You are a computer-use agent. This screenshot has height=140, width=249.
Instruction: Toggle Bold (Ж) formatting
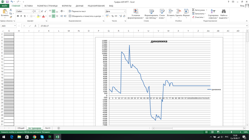pyautogui.click(x=18, y=16)
